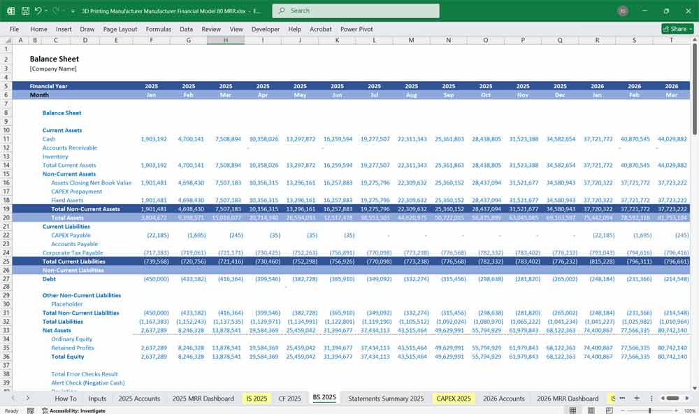
Task: Open Statements Summary 2025 sheet
Action: click(386, 399)
